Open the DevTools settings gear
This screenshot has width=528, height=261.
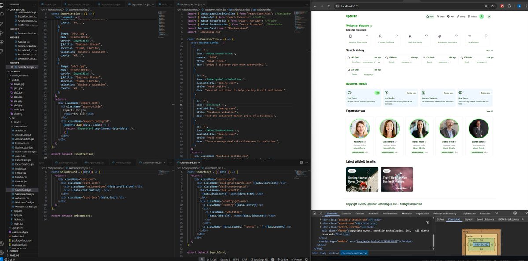point(515,214)
